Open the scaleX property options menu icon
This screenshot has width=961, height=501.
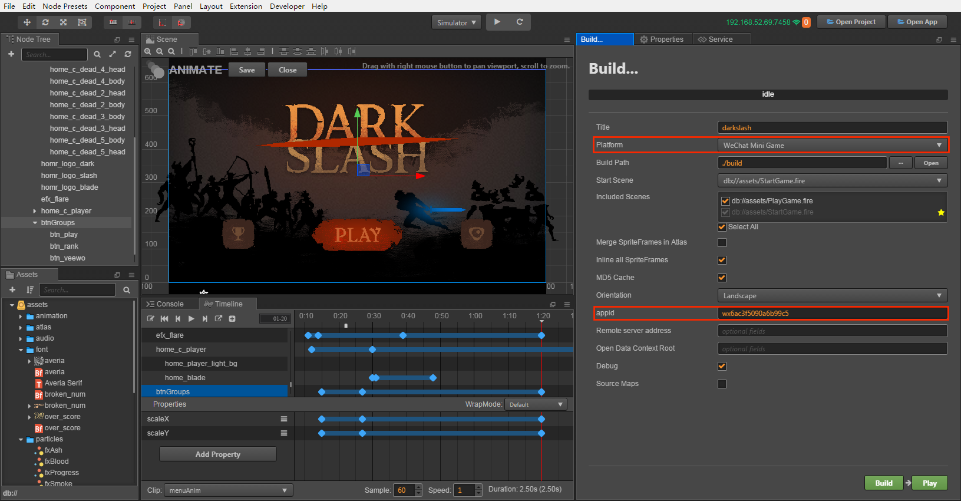click(284, 419)
